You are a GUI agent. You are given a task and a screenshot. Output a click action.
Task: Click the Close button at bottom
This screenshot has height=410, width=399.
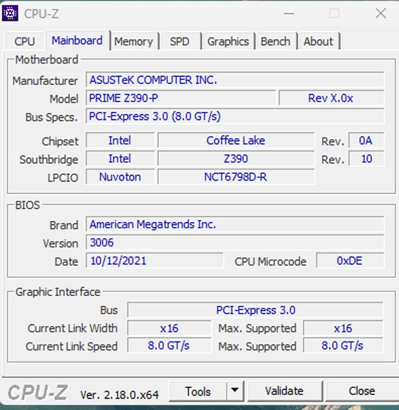point(362,391)
